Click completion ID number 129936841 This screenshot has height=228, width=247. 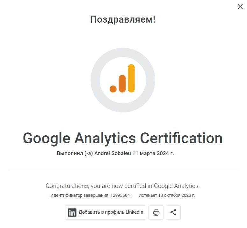(x=121, y=195)
